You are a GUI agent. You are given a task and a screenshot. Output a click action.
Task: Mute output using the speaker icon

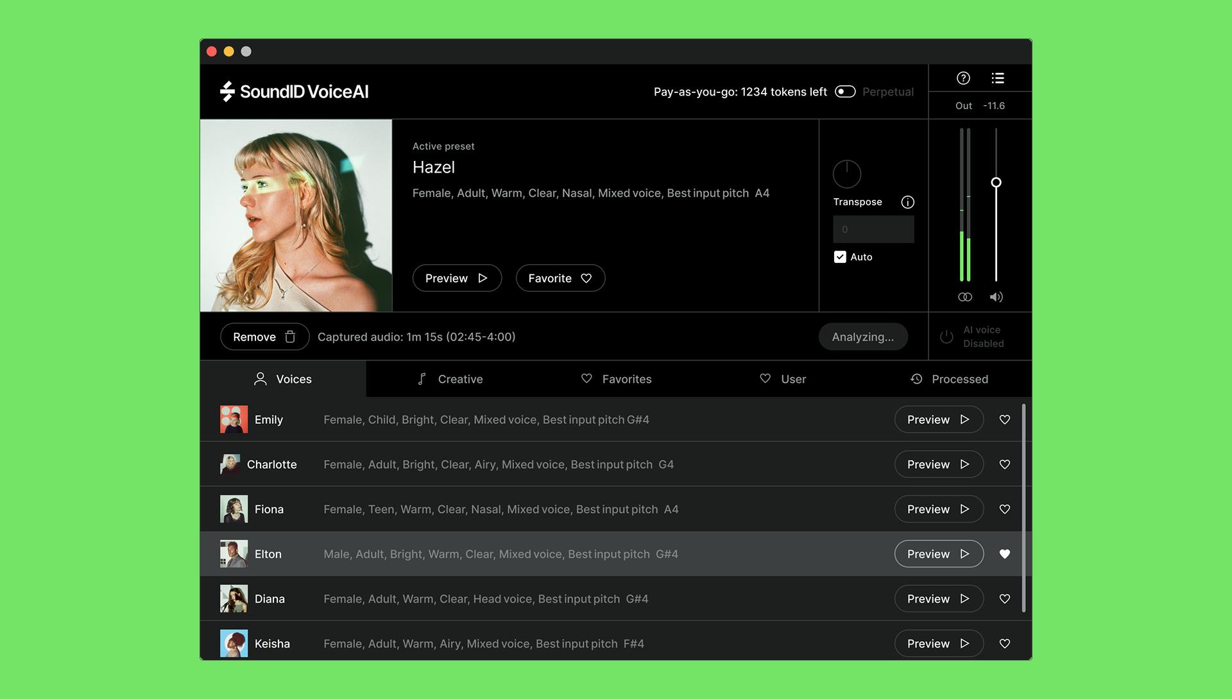click(996, 296)
